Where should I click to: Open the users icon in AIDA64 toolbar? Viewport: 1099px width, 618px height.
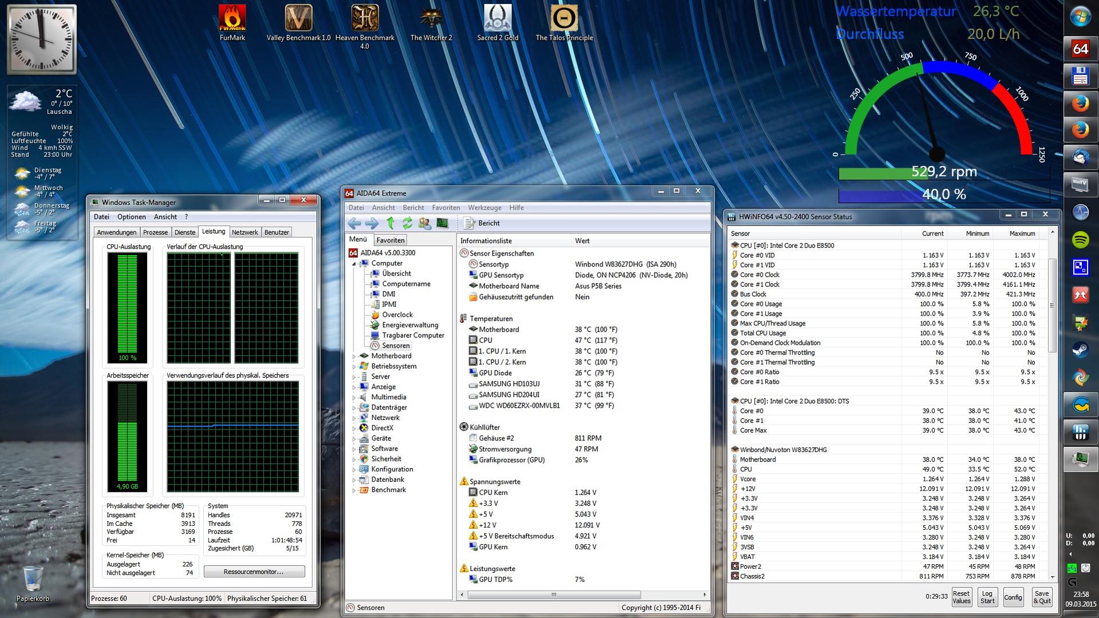(x=424, y=223)
